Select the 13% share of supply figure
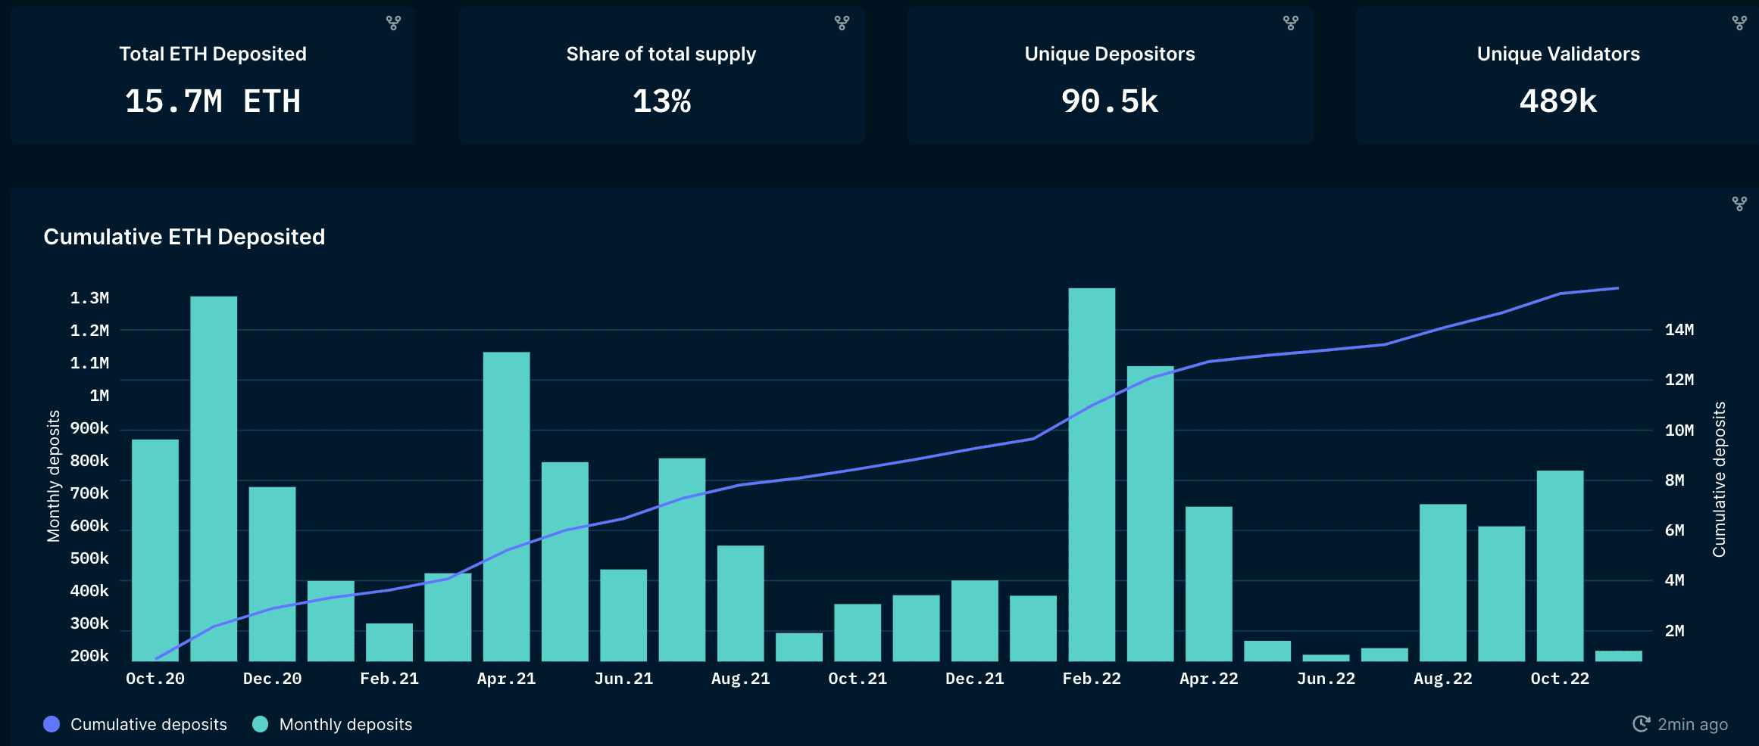The height and width of the screenshot is (746, 1759). pyautogui.click(x=661, y=101)
